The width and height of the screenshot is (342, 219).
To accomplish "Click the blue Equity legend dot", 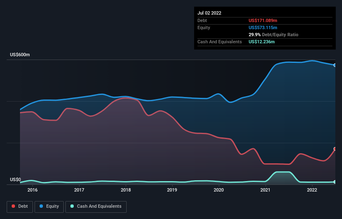I will 41,206.
